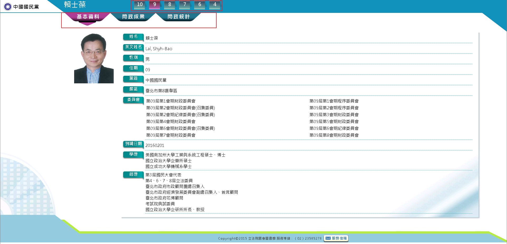Image resolution: width=507 pixels, height=244 pixels.
Task: Click 第09屆第8會期財政委員會 committee entry
Action: click(x=334, y=135)
